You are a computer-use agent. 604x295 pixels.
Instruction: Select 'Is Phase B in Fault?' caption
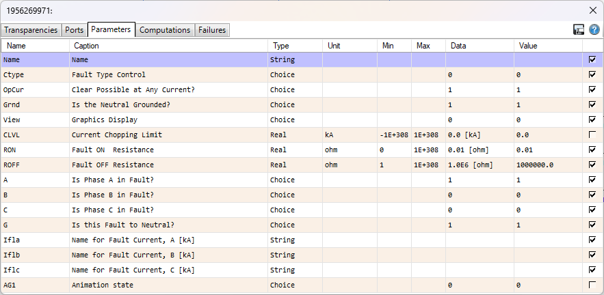pos(169,195)
